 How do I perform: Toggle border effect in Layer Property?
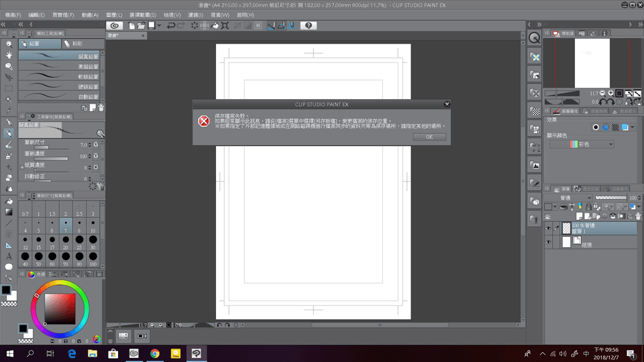596,127
